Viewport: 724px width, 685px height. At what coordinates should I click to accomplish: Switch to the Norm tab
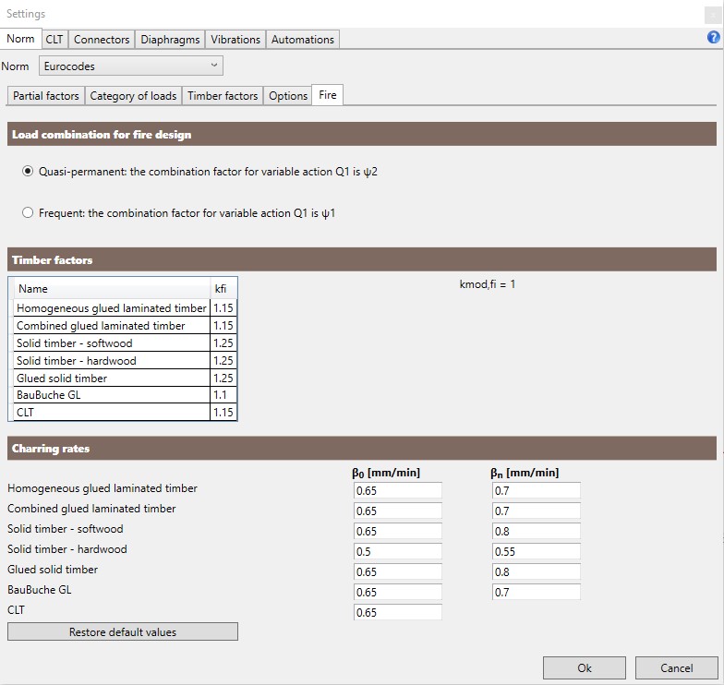click(20, 39)
